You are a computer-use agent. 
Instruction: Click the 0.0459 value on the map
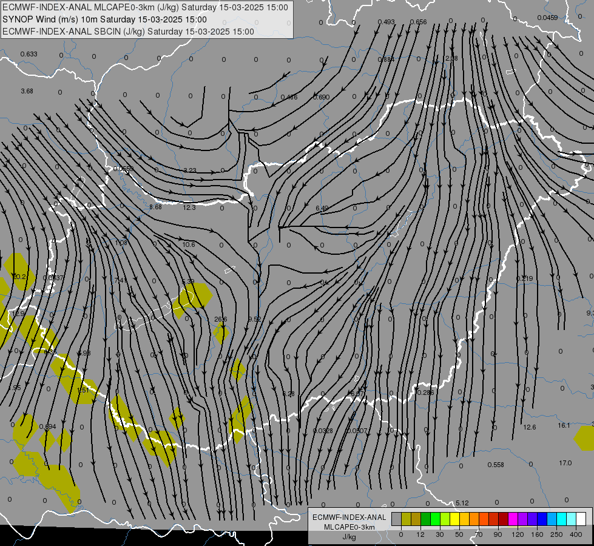(547, 18)
